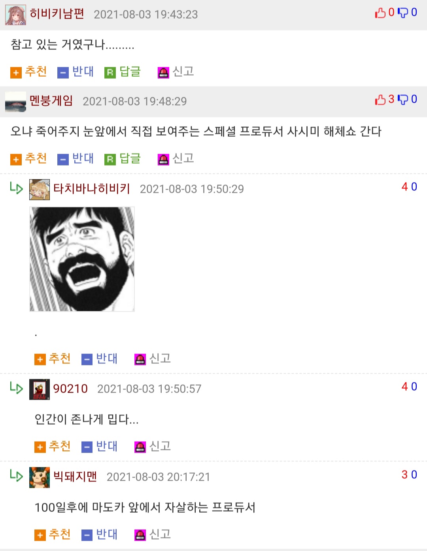Click thumbs-up icon on 히비키남편's comment
The image size is (427, 551).
click(x=380, y=13)
